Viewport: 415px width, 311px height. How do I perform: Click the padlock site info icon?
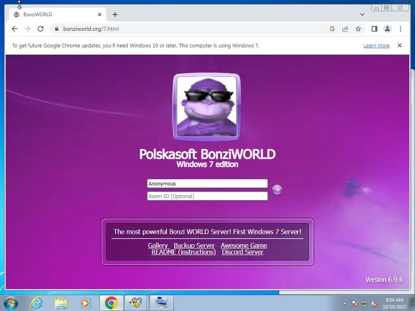point(56,29)
